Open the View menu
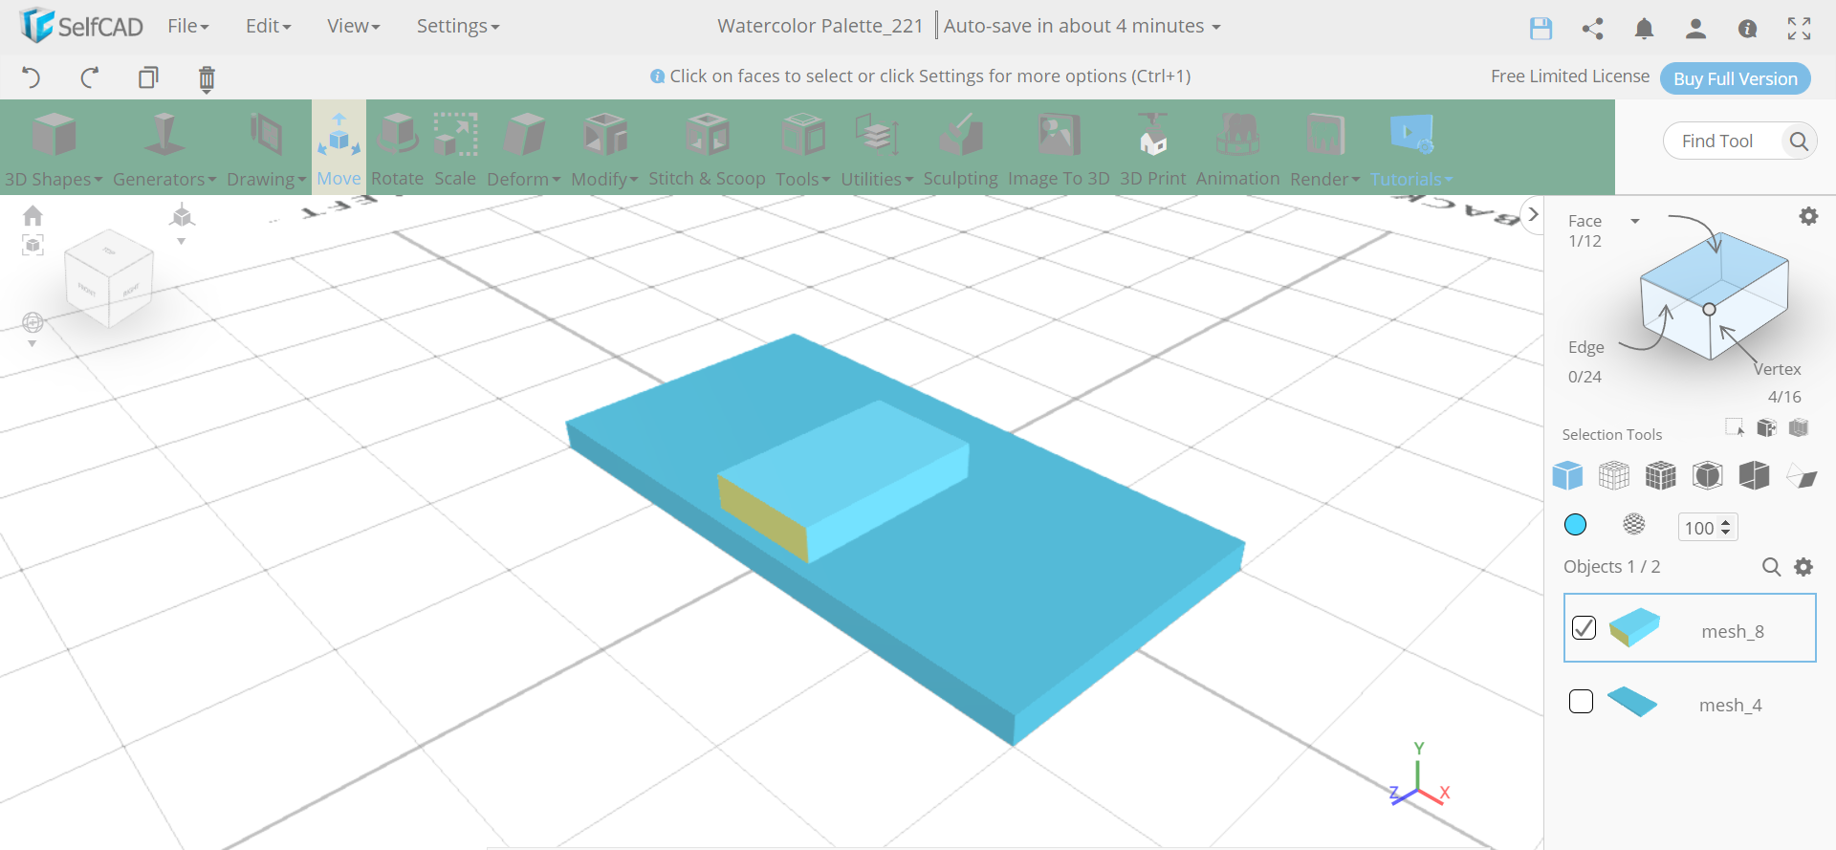 (353, 26)
